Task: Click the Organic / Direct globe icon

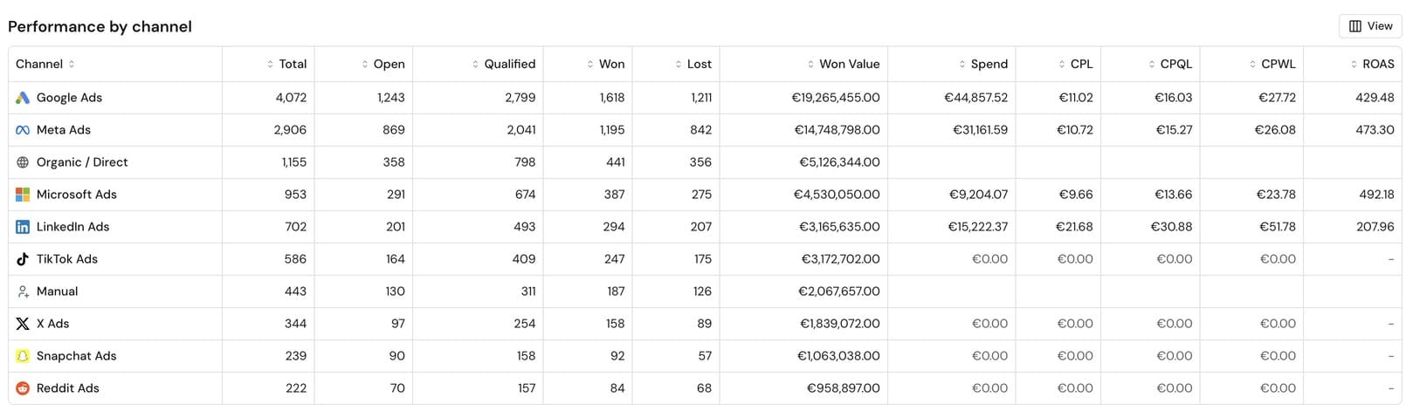Action: click(x=23, y=162)
